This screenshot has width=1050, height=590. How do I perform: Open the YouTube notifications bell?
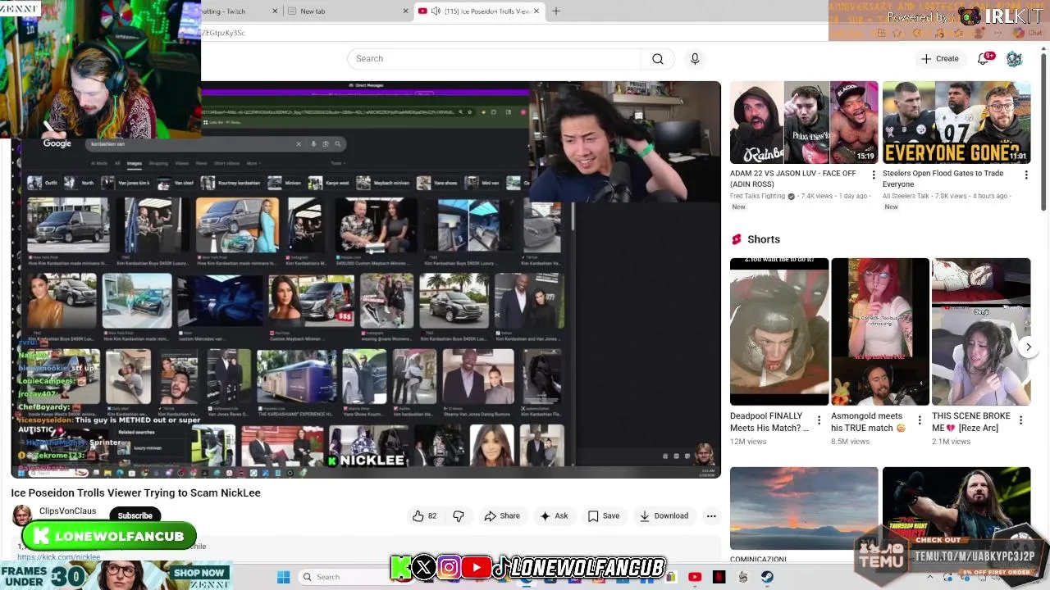click(x=984, y=59)
